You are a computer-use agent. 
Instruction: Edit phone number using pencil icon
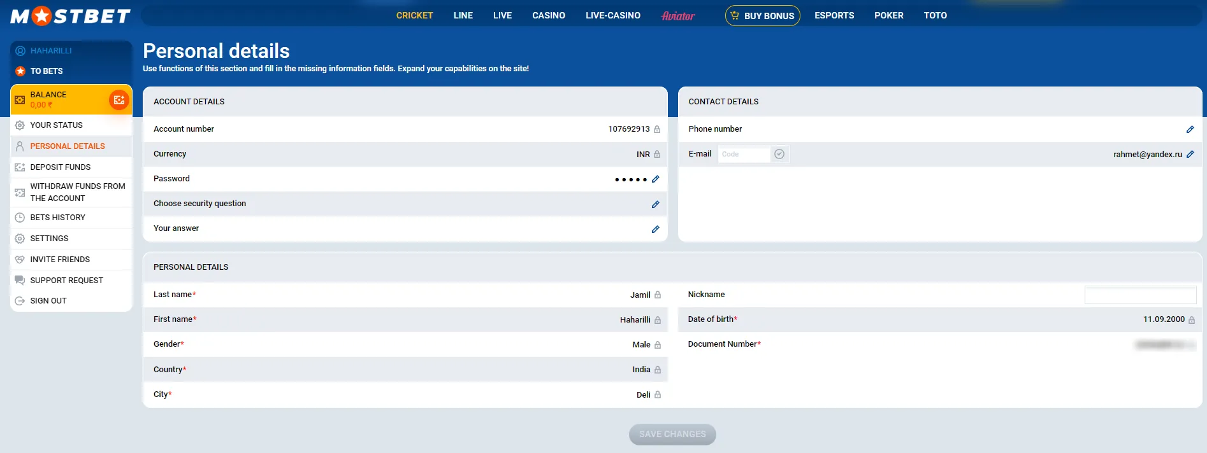1190,130
